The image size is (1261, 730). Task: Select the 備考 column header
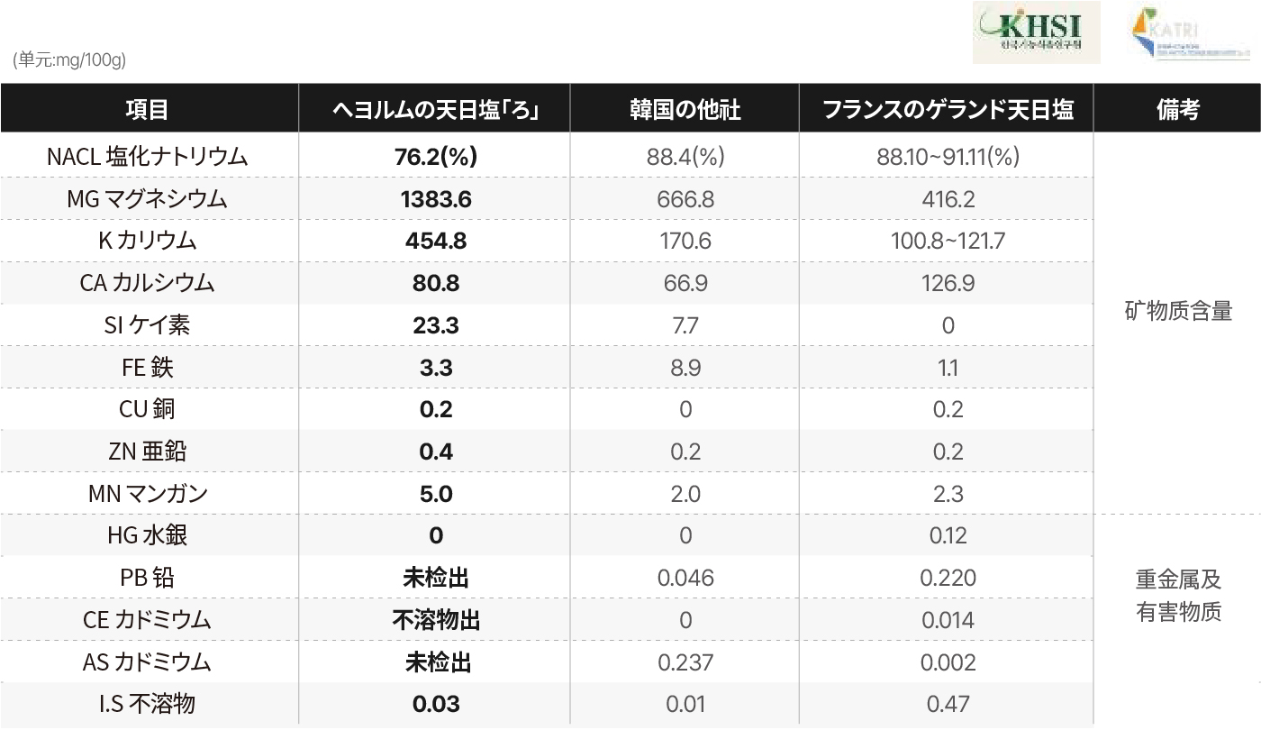point(1178,110)
